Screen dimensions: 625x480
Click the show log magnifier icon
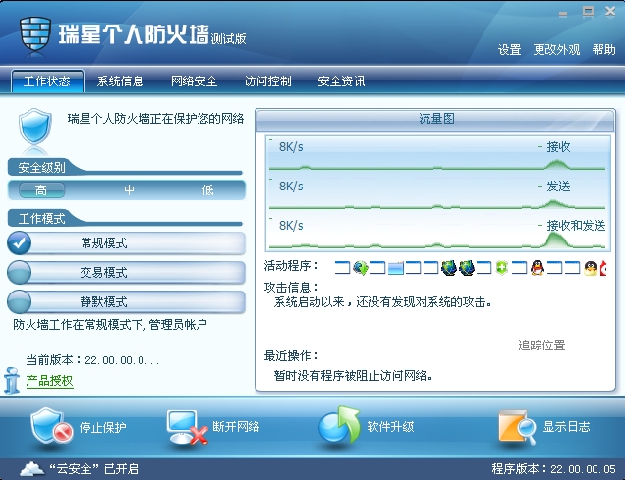(x=517, y=427)
